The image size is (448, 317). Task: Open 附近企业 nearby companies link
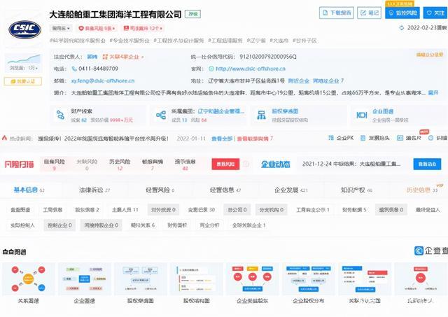pos(299,80)
